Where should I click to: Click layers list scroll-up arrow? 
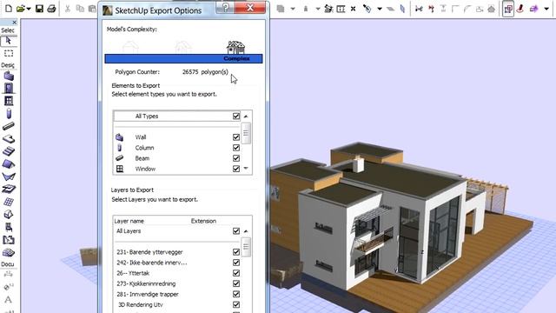pyautogui.click(x=246, y=231)
